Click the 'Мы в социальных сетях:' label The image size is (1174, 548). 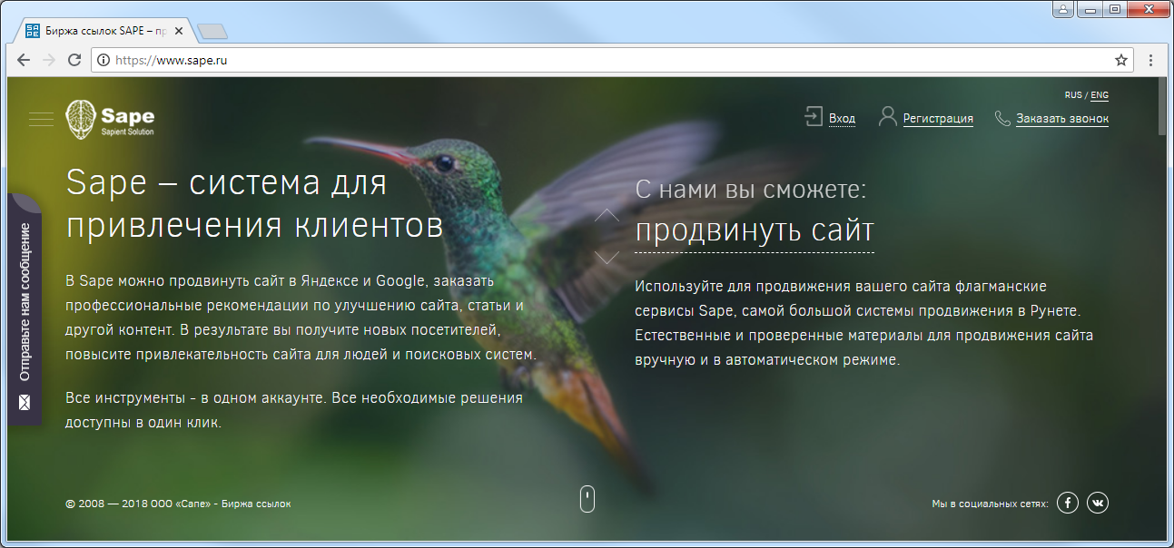990,504
